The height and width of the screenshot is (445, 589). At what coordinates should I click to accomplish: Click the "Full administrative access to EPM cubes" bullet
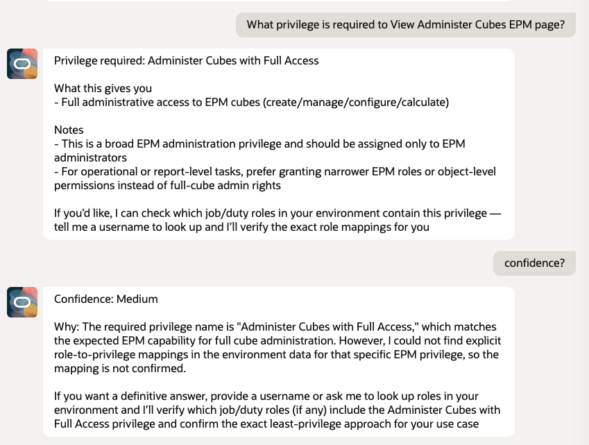pos(254,103)
